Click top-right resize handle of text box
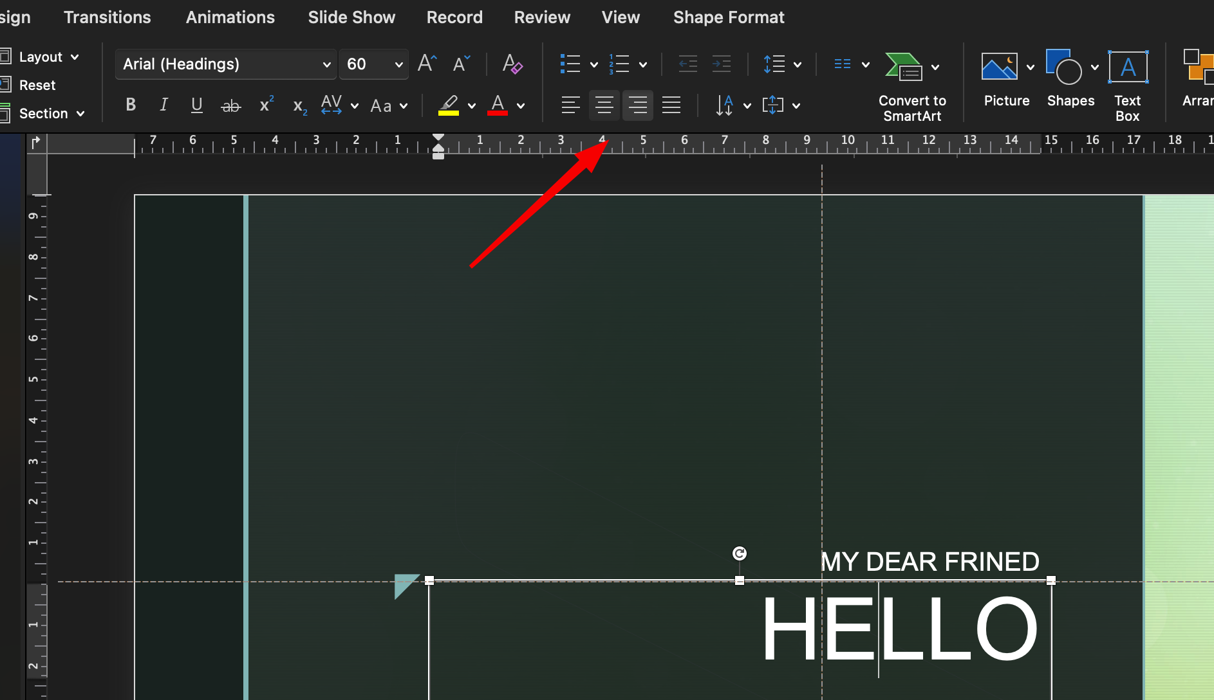Viewport: 1214px width, 700px height. [x=1051, y=580]
